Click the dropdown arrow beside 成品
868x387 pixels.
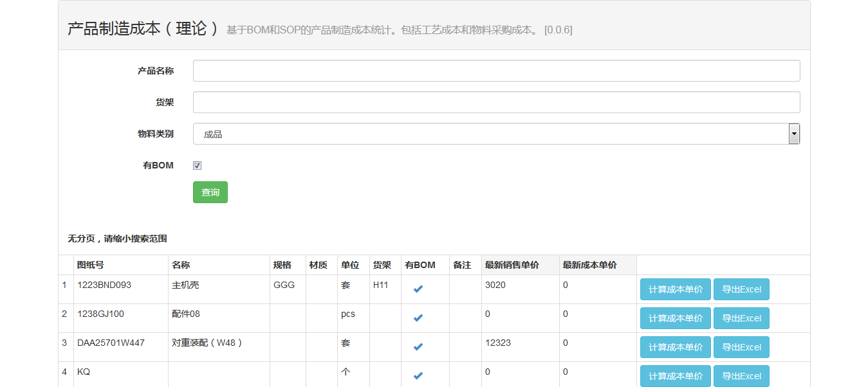coord(793,133)
